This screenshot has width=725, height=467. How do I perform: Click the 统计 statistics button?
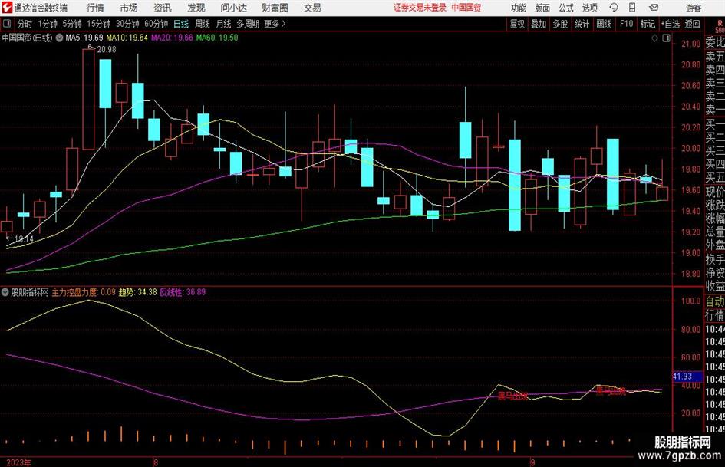582,24
